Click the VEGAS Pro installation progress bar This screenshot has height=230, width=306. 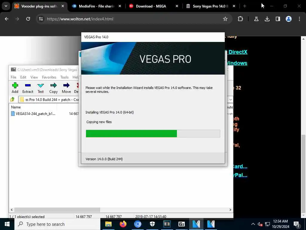153,134
